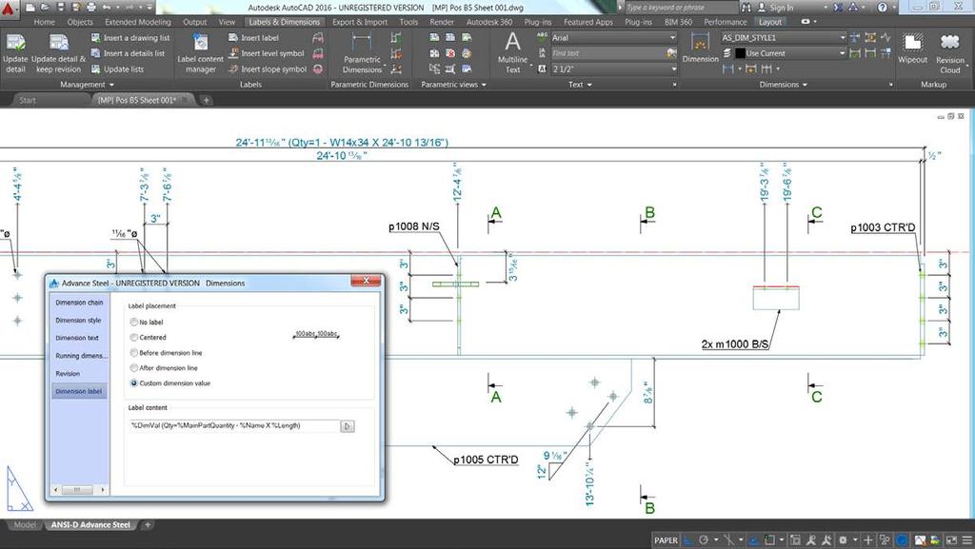
Task: Open the Layout ribbon tab
Action: pos(769,22)
